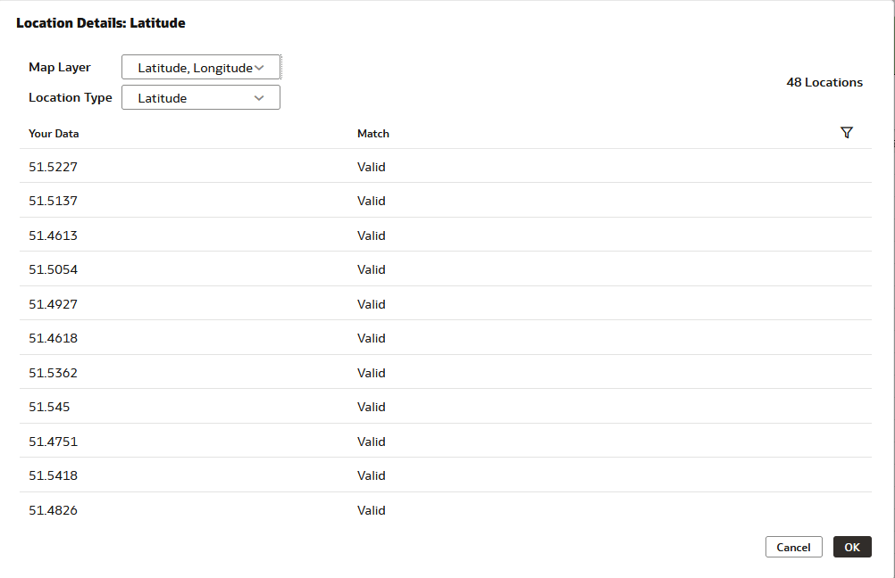The height and width of the screenshot is (578, 895).
Task: Click the filter funnel icon
Action: (847, 133)
